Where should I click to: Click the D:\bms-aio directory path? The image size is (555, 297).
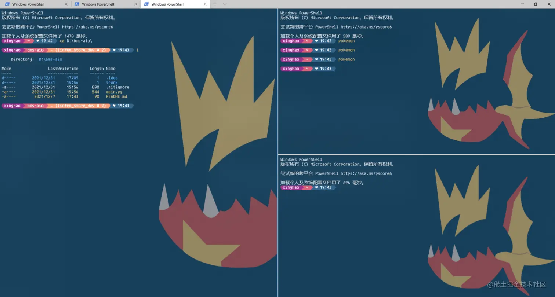coord(50,59)
